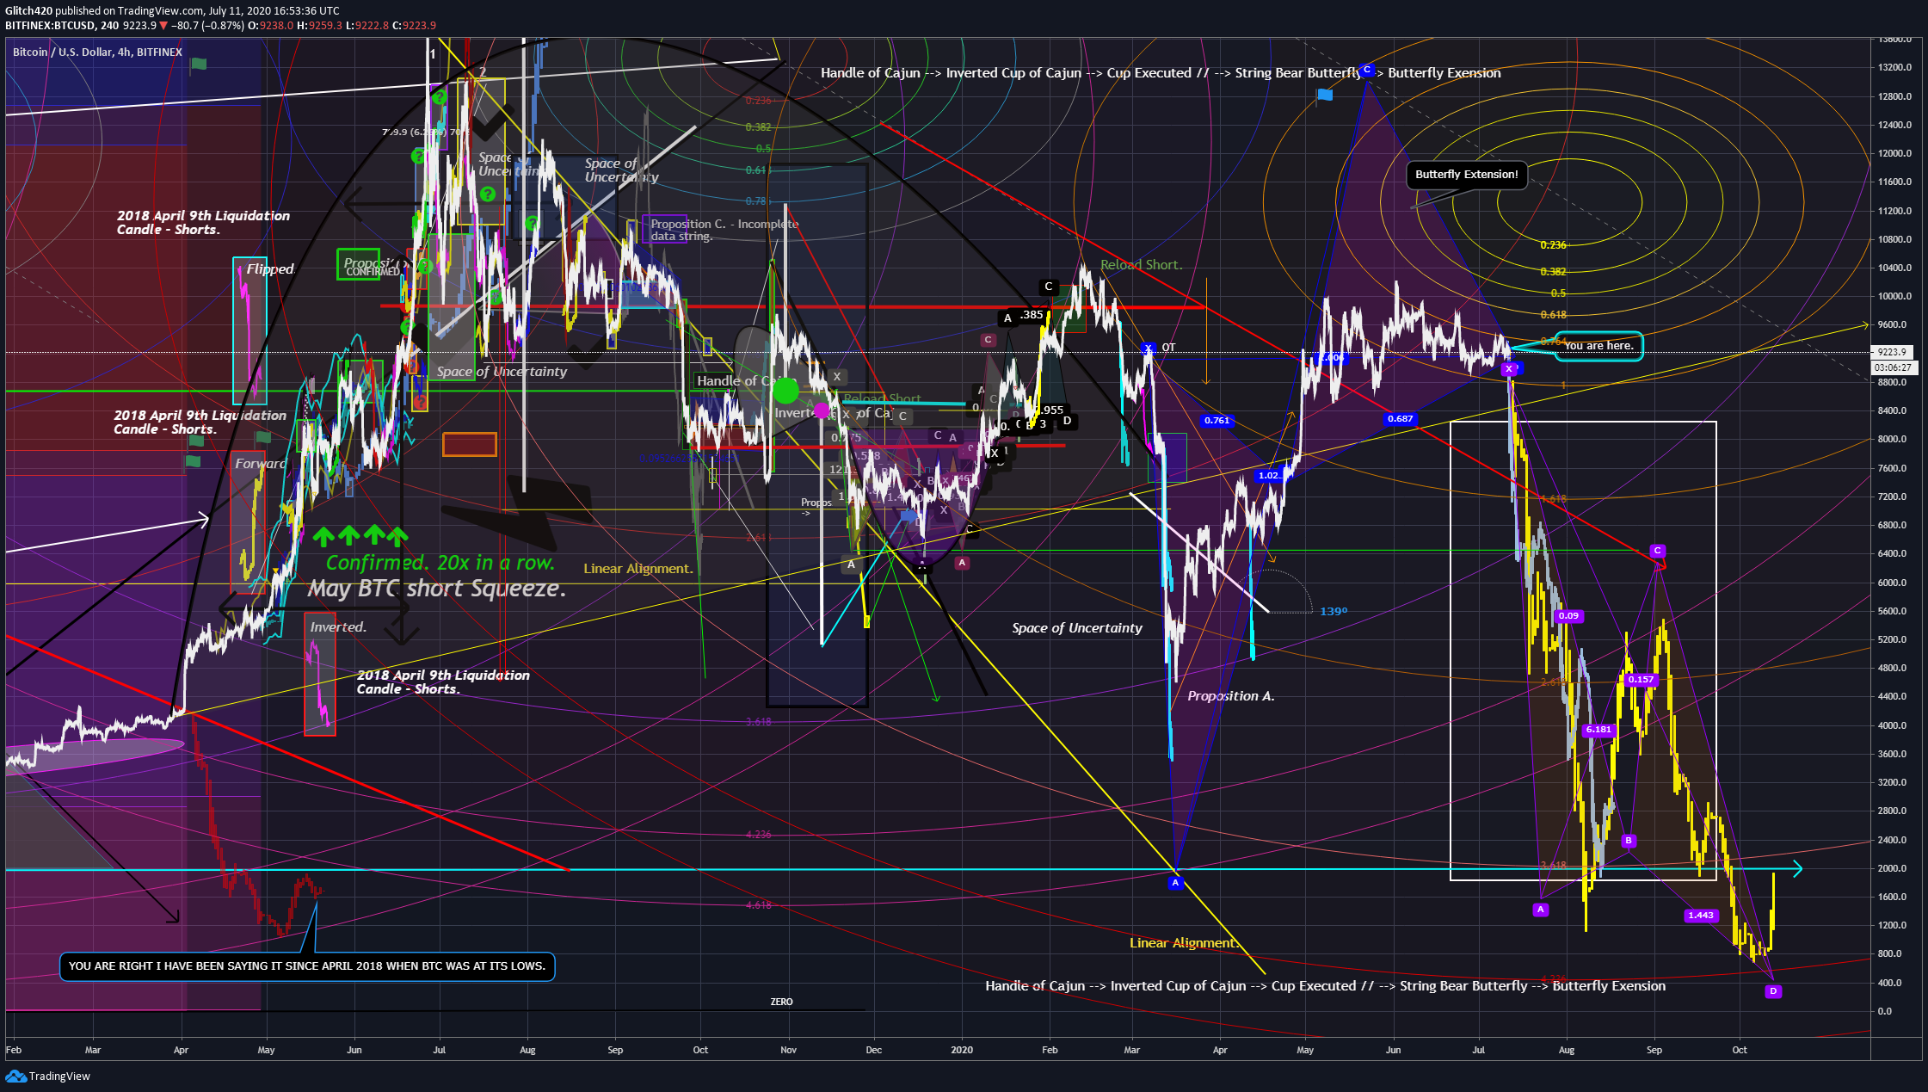Image resolution: width=1928 pixels, height=1092 pixels.
Task: Click the current price label 9223.9 on axis
Action: point(1892,352)
